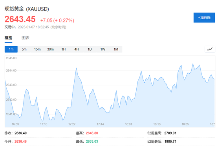Click the current price 2643.45

pos(20,19)
